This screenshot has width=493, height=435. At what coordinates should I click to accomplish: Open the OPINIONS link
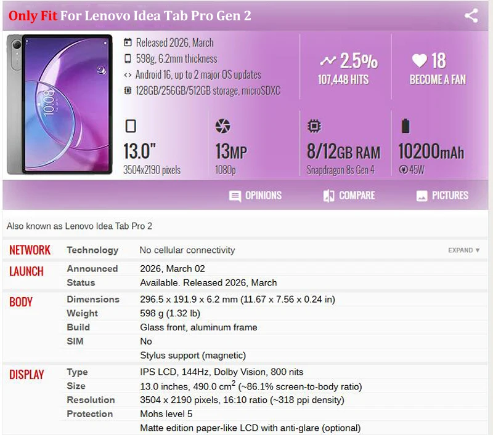pos(264,196)
